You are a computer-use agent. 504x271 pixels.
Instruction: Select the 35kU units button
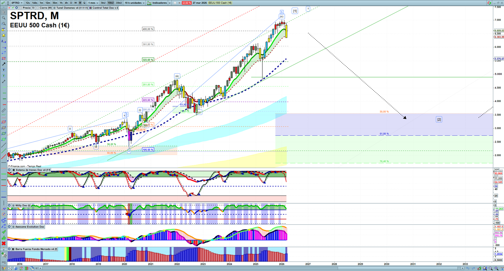[119, 3]
